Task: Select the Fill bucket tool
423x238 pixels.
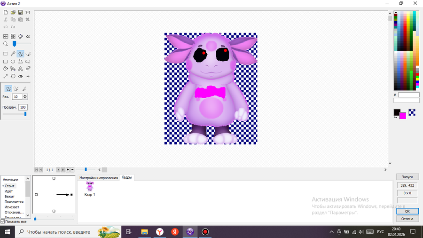Action: click(x=5, y=69)
